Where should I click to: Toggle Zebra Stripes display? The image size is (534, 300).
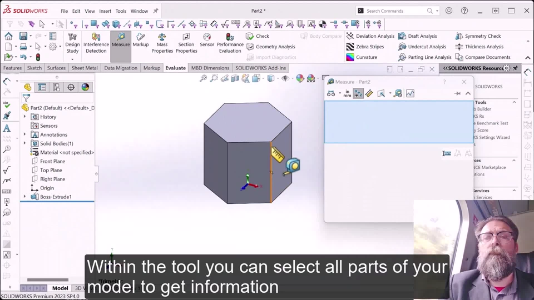point(365,47)
